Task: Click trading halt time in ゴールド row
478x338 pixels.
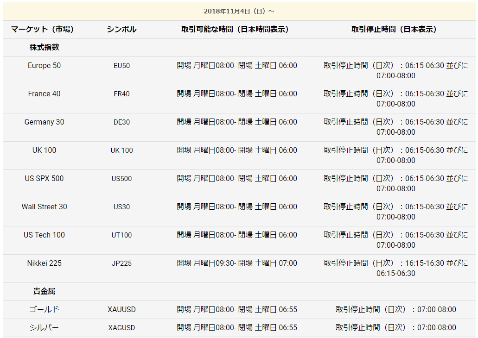Action: 395,309
